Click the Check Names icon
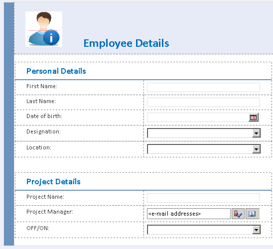Image resolution: width=273 pixels, height=249 pixels. click(238, 214)
